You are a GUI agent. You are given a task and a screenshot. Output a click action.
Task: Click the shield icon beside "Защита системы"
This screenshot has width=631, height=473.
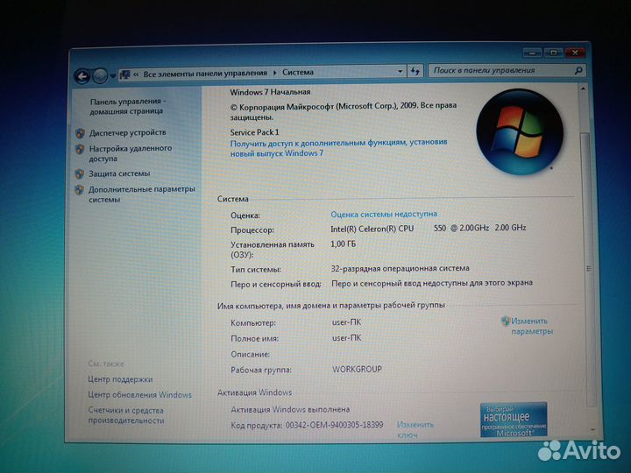[79, 173]
